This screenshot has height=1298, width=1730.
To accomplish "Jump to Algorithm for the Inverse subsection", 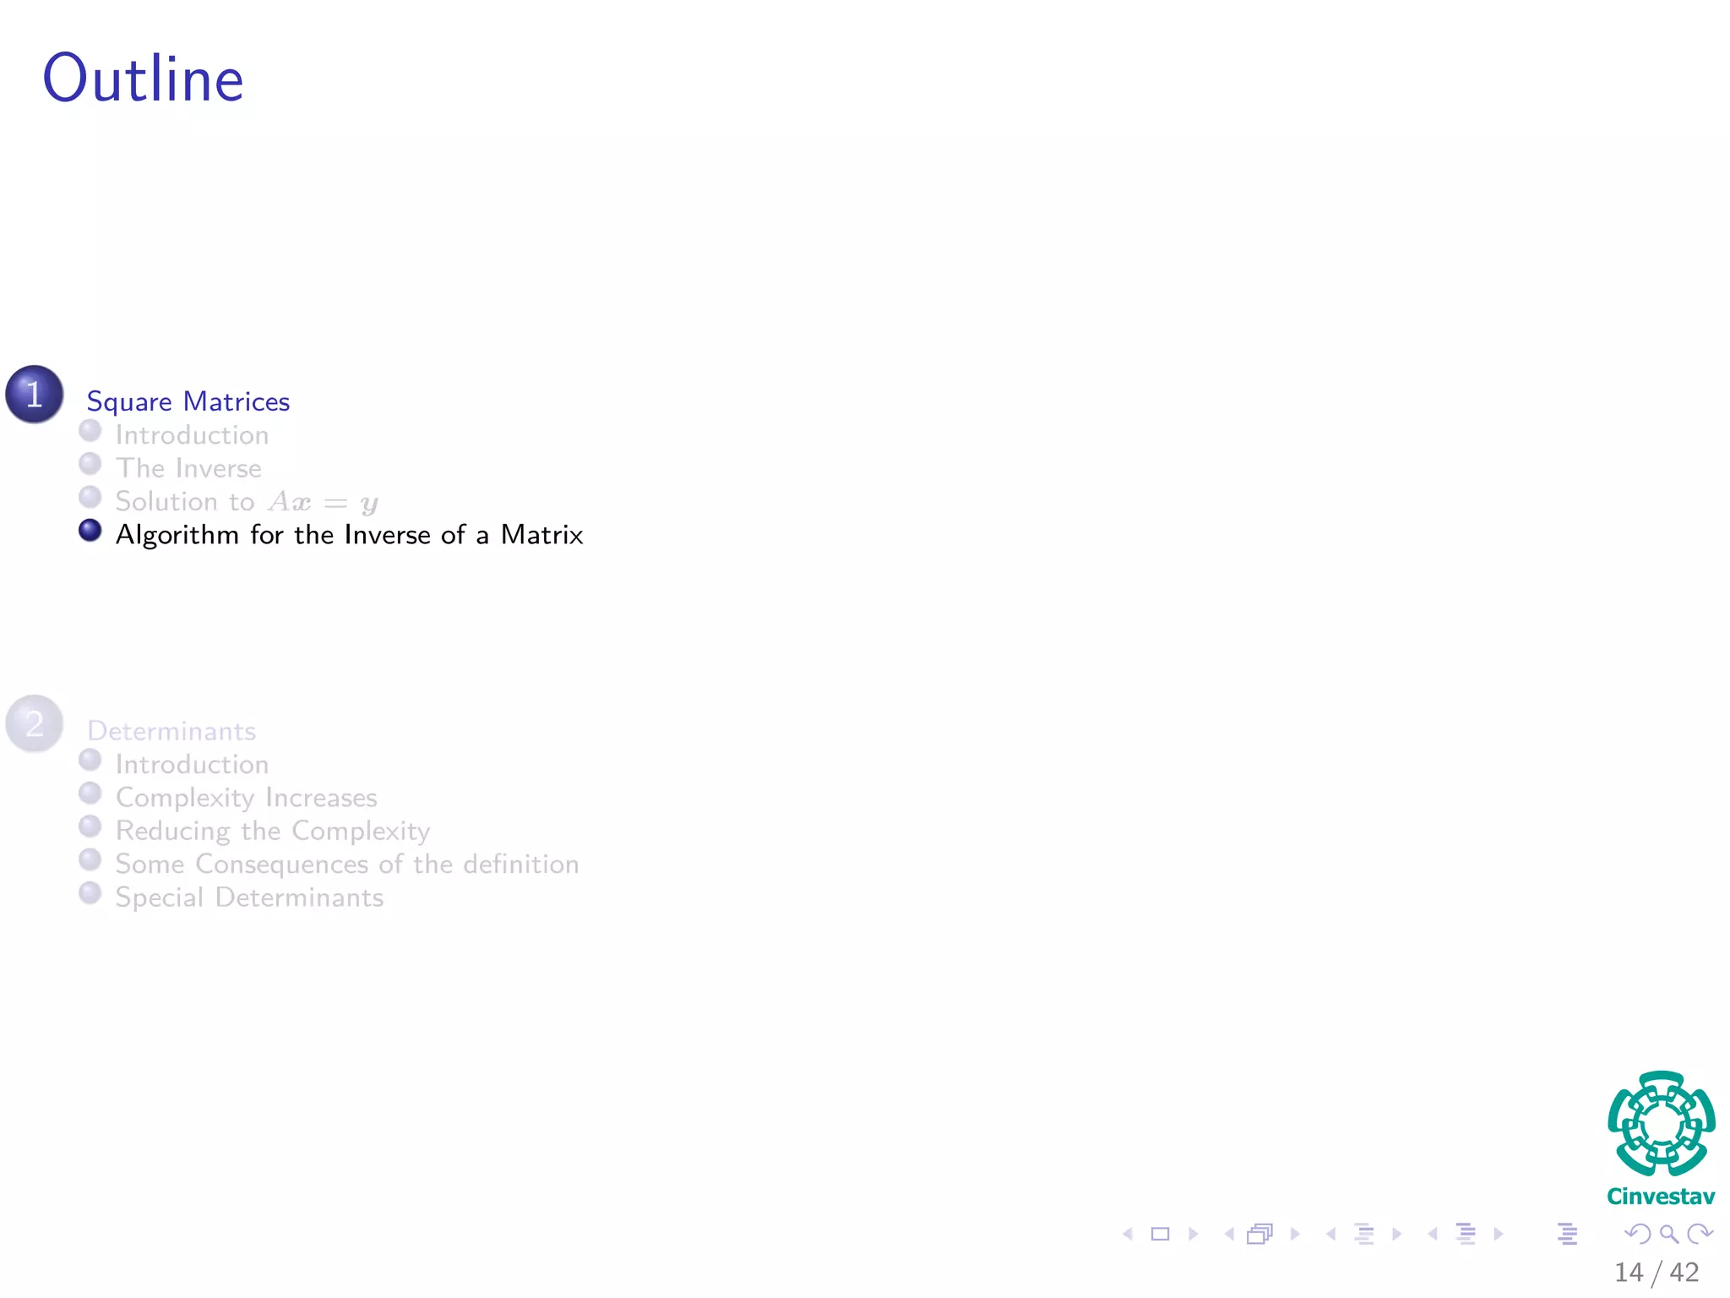I will pyautogui.click(x=349, y=535).
